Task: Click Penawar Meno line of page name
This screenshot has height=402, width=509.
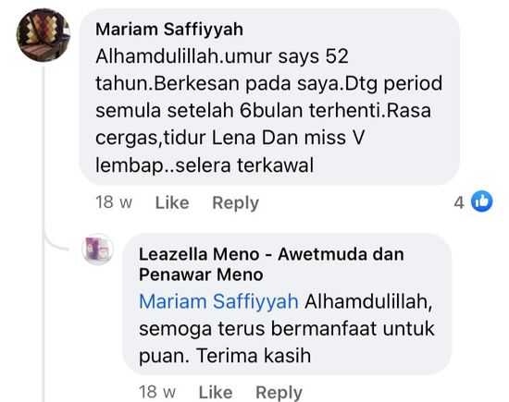Action: coord(201,274)
